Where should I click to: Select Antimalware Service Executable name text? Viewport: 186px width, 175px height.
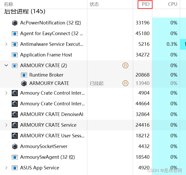[52, 44]
